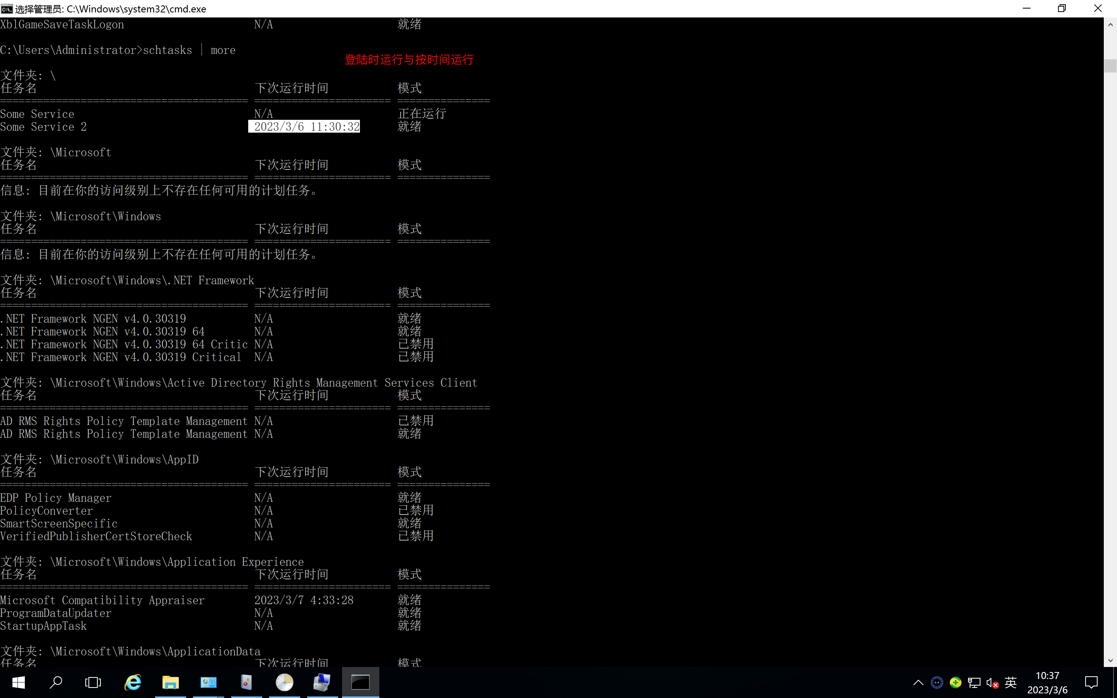Click the 'Active Directory Rights Management Services Client' folder line

click(x=239, y=383)
